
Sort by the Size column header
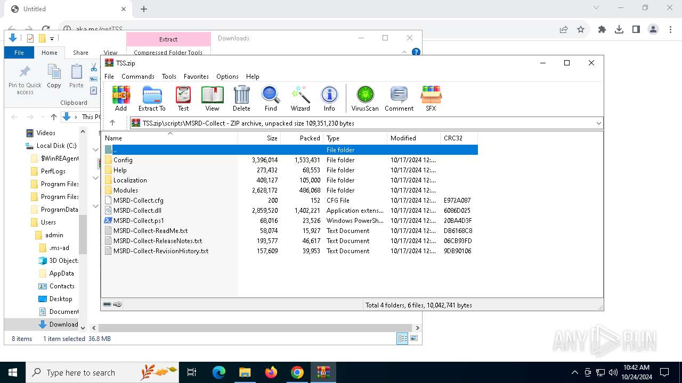[259, 138]
